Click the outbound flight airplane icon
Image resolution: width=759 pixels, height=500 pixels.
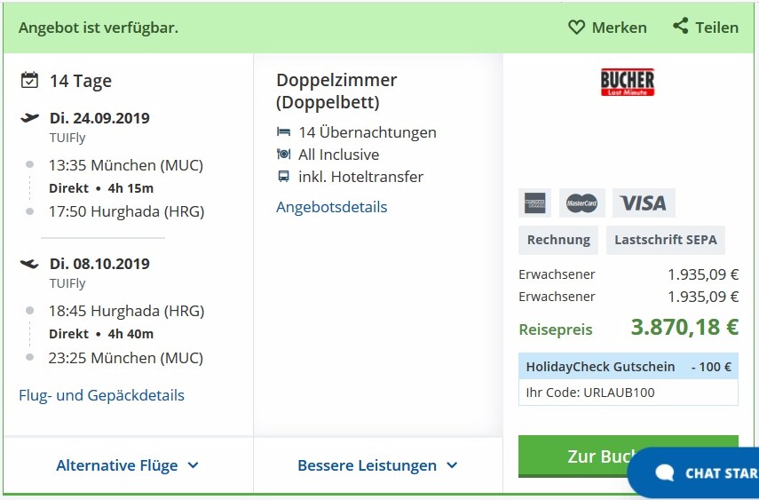(29, 118)
